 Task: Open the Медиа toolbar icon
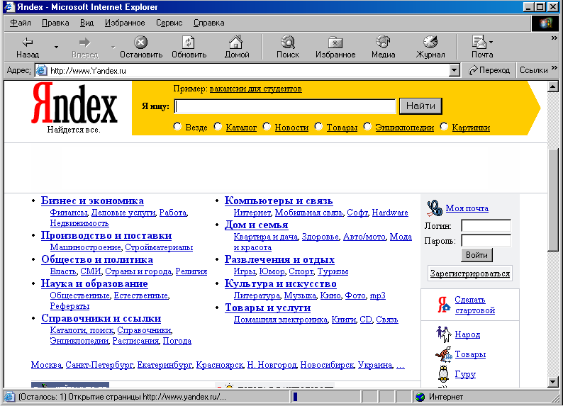click(383, 42)
